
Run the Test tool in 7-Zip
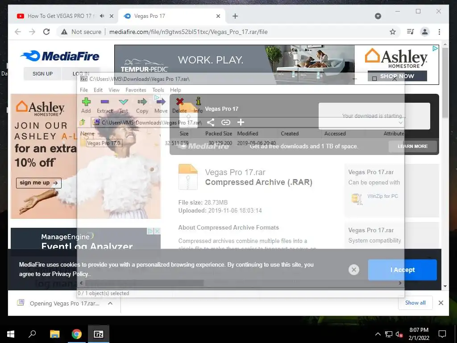[124, 105]
